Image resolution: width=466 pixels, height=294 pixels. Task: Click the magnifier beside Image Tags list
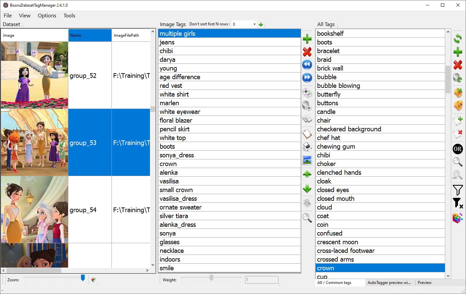(307, 217)
